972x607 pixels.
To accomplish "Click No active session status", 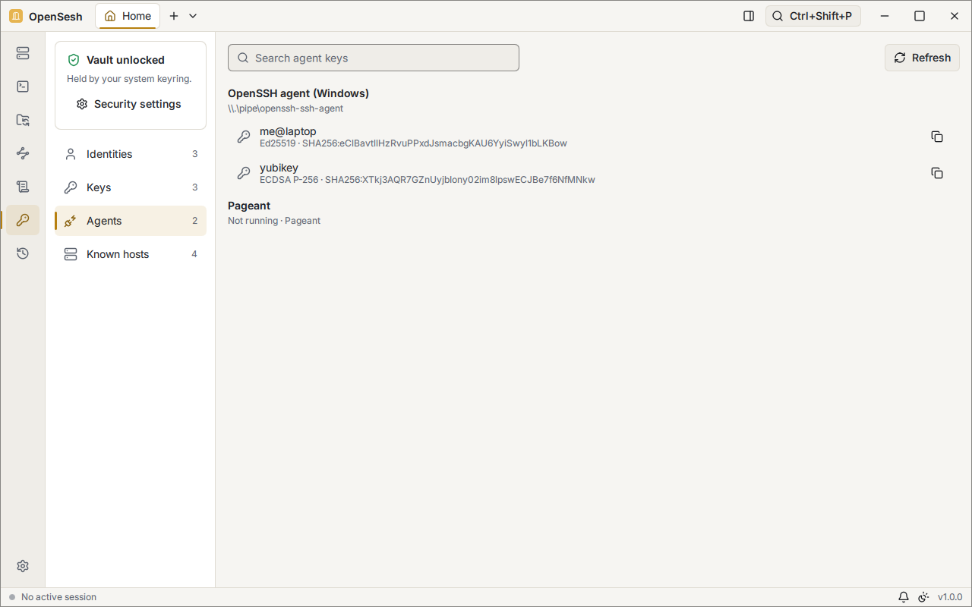I will click(x=52, y=597).
